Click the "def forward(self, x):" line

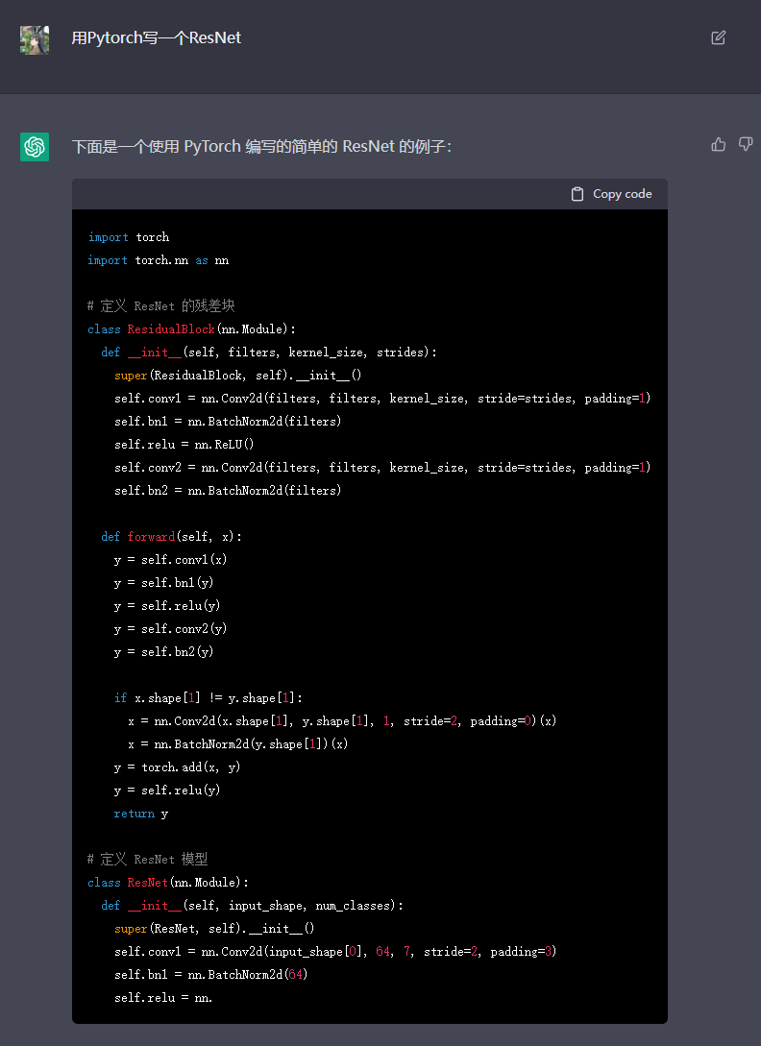coord(171,537)
